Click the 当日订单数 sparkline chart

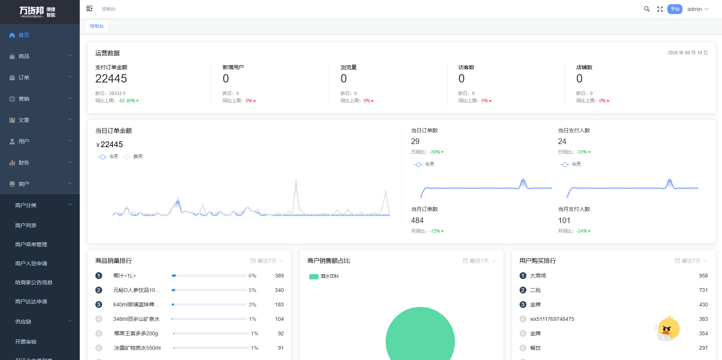(486, 188)
